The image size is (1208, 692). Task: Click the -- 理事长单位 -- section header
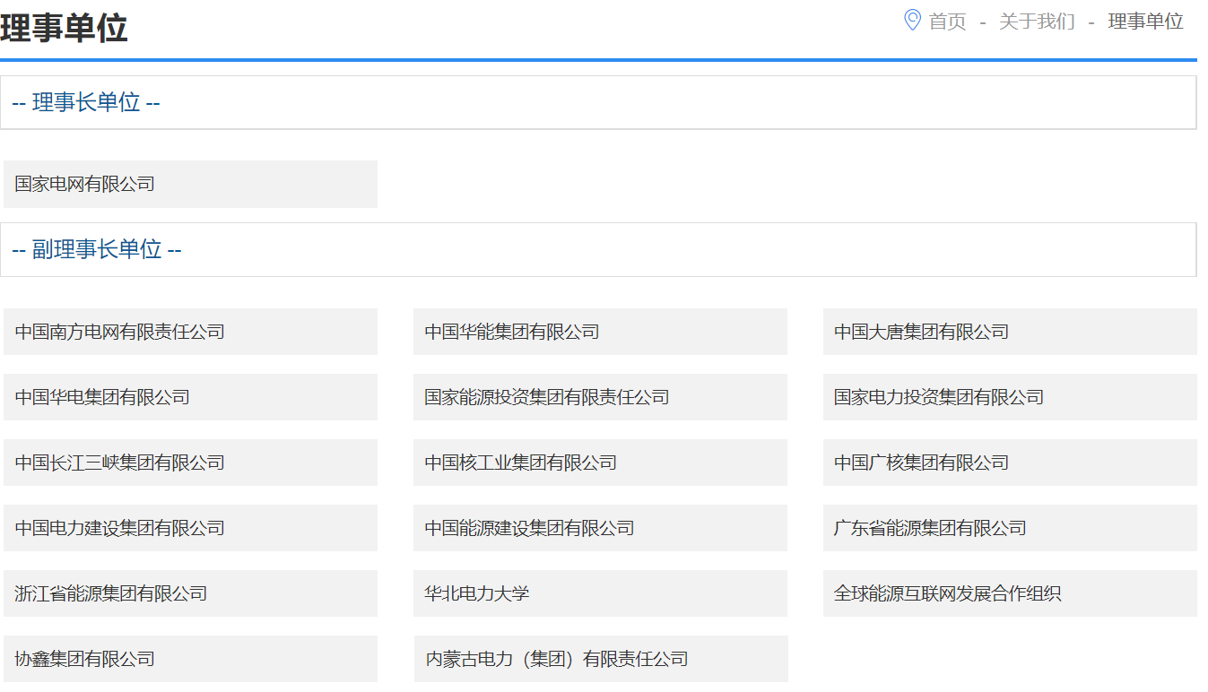pos(598,102)
